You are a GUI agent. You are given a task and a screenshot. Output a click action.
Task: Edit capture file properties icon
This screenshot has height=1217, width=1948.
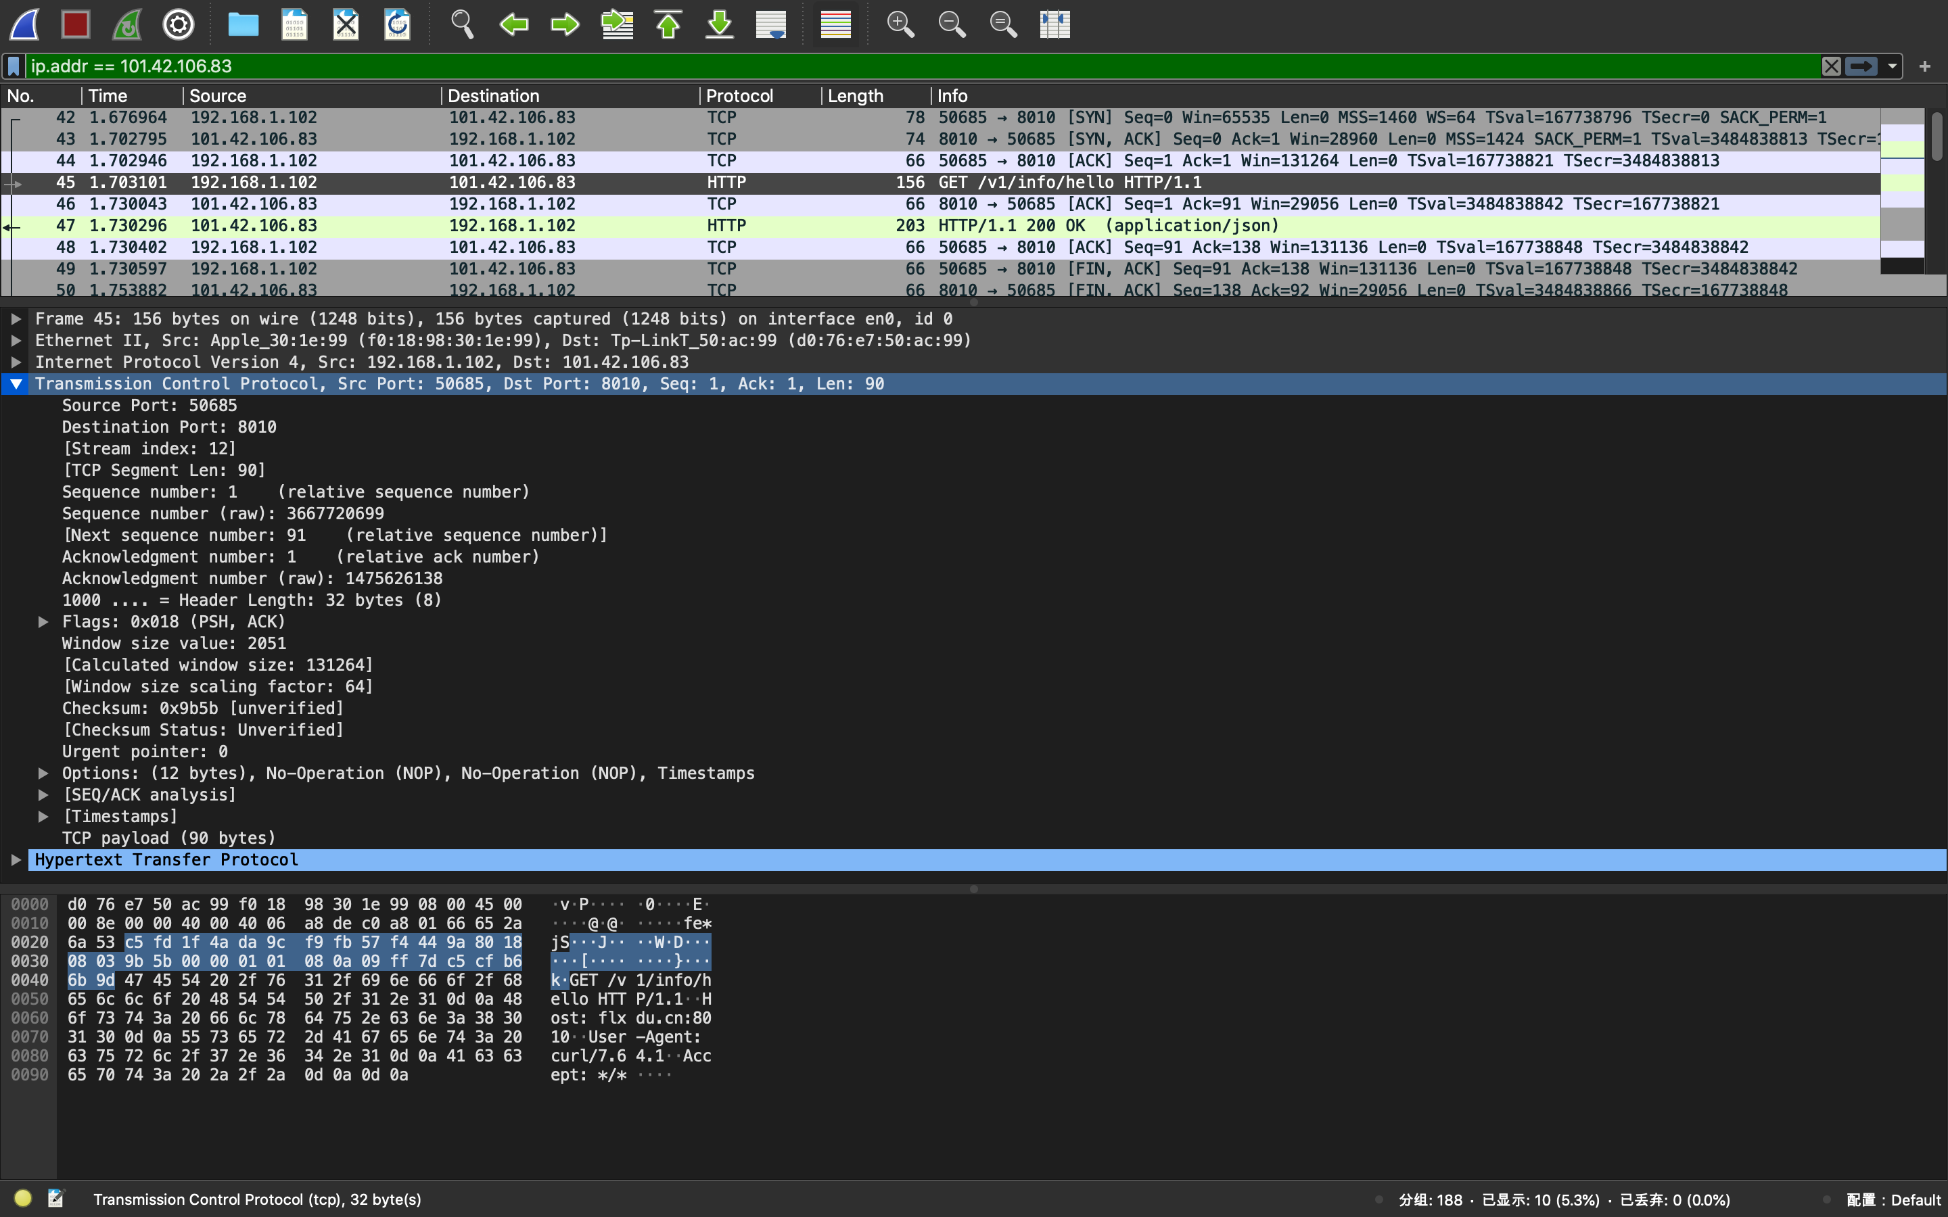(x=55, y=1199)
